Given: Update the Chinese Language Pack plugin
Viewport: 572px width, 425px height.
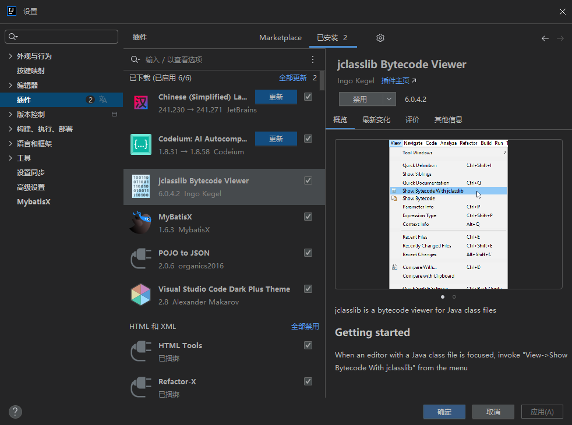Looking at the screenshot, I should (276, 97).
